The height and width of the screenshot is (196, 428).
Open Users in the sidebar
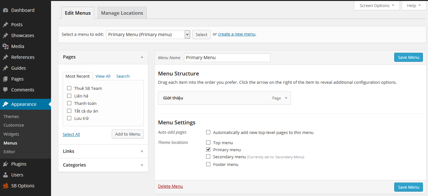click(x=25, y=175)
